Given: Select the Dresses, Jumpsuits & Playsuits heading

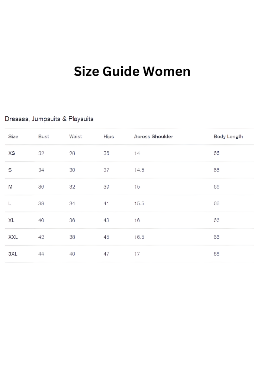Looking at the screenshot, I should coord(49,119).
